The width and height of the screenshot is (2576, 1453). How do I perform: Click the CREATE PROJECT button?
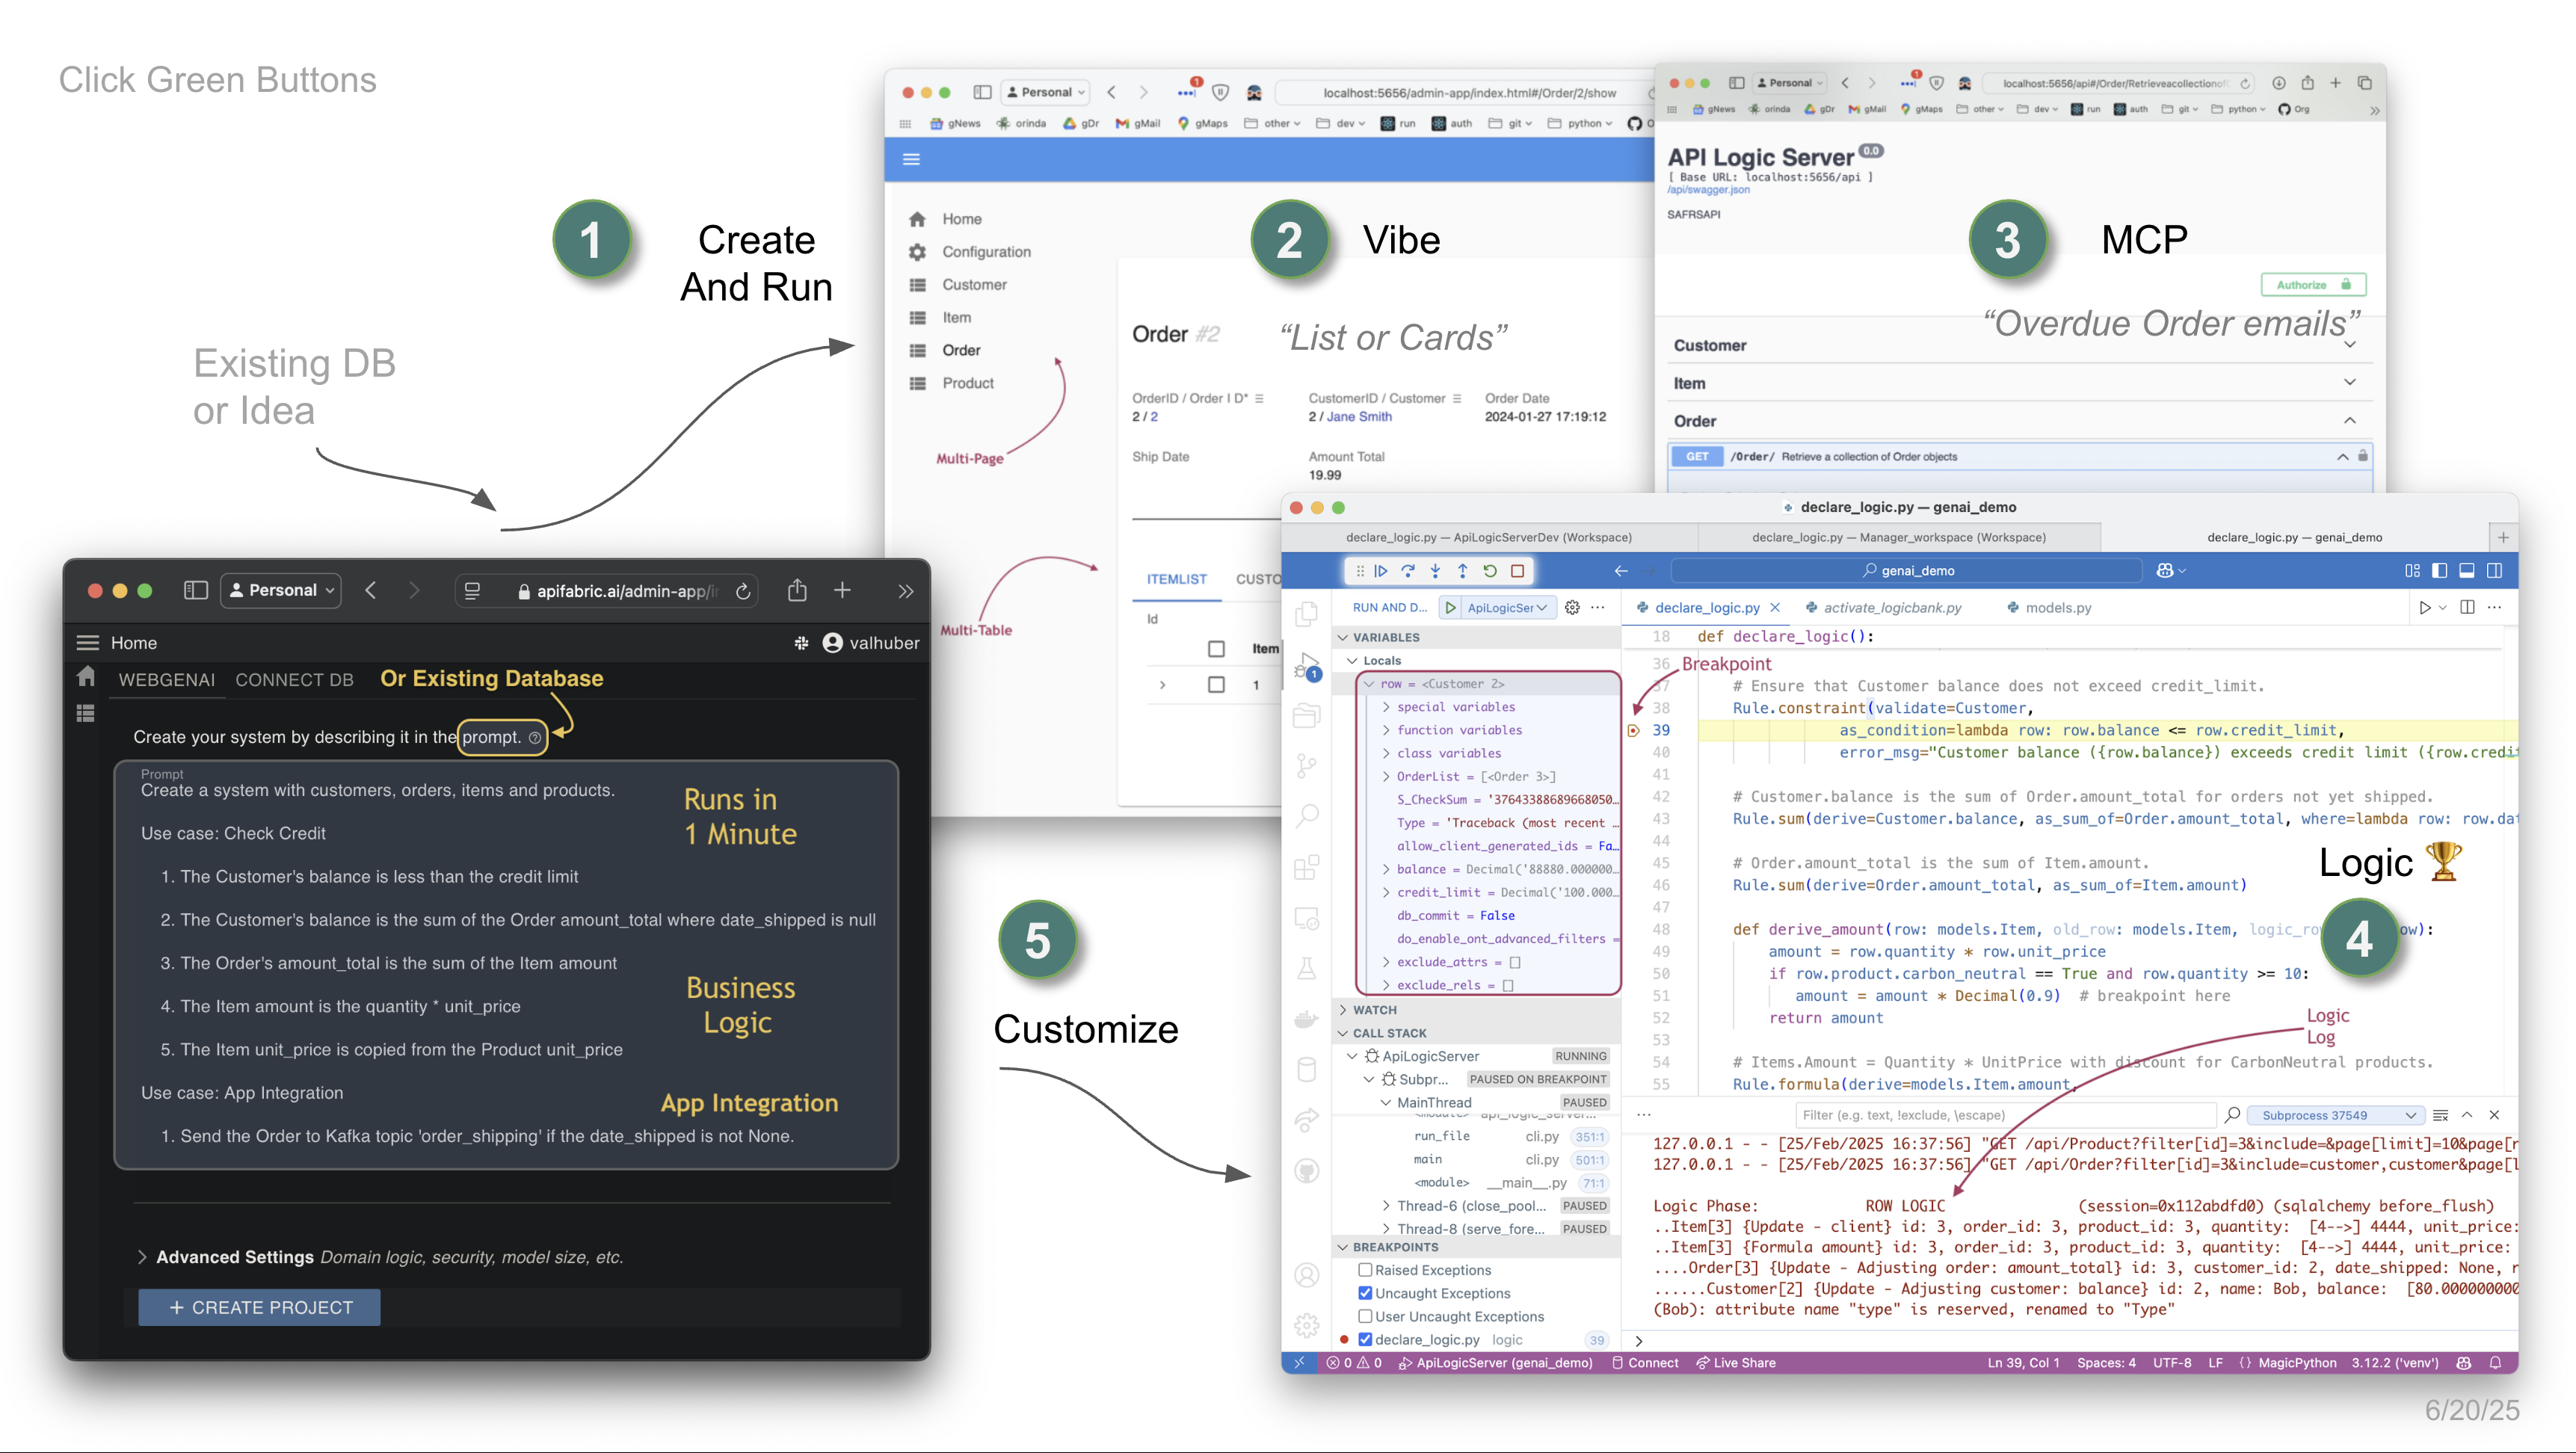259,1307
